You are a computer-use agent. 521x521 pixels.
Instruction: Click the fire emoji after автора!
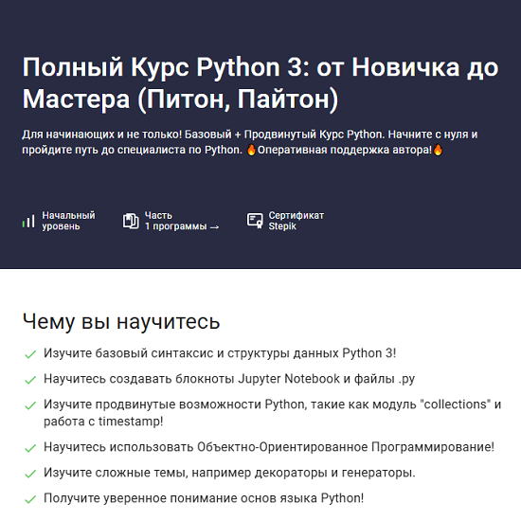pos(438,150)
